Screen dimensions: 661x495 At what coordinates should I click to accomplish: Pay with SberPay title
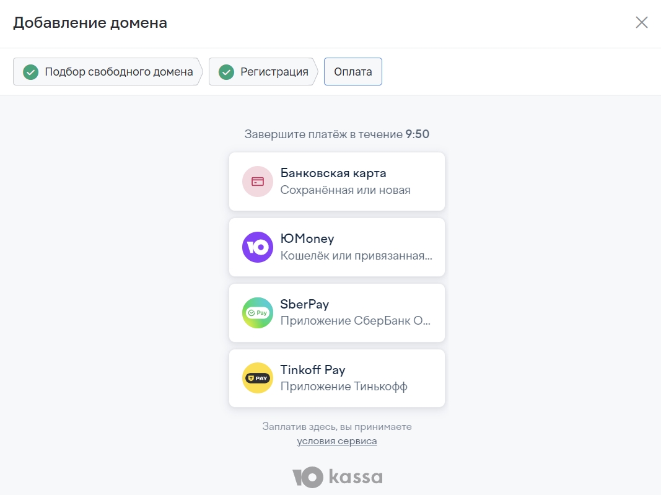(304, 304)
